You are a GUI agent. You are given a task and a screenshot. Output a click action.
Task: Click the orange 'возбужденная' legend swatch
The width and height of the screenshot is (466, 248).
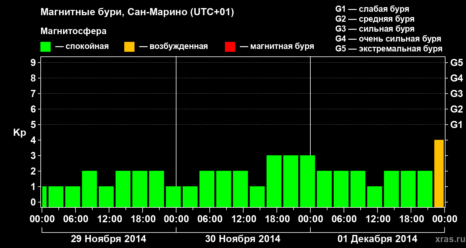129,47
